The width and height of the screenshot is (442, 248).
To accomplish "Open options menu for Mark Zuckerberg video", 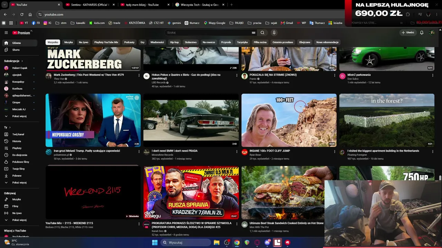I will [x=139, y=75].
